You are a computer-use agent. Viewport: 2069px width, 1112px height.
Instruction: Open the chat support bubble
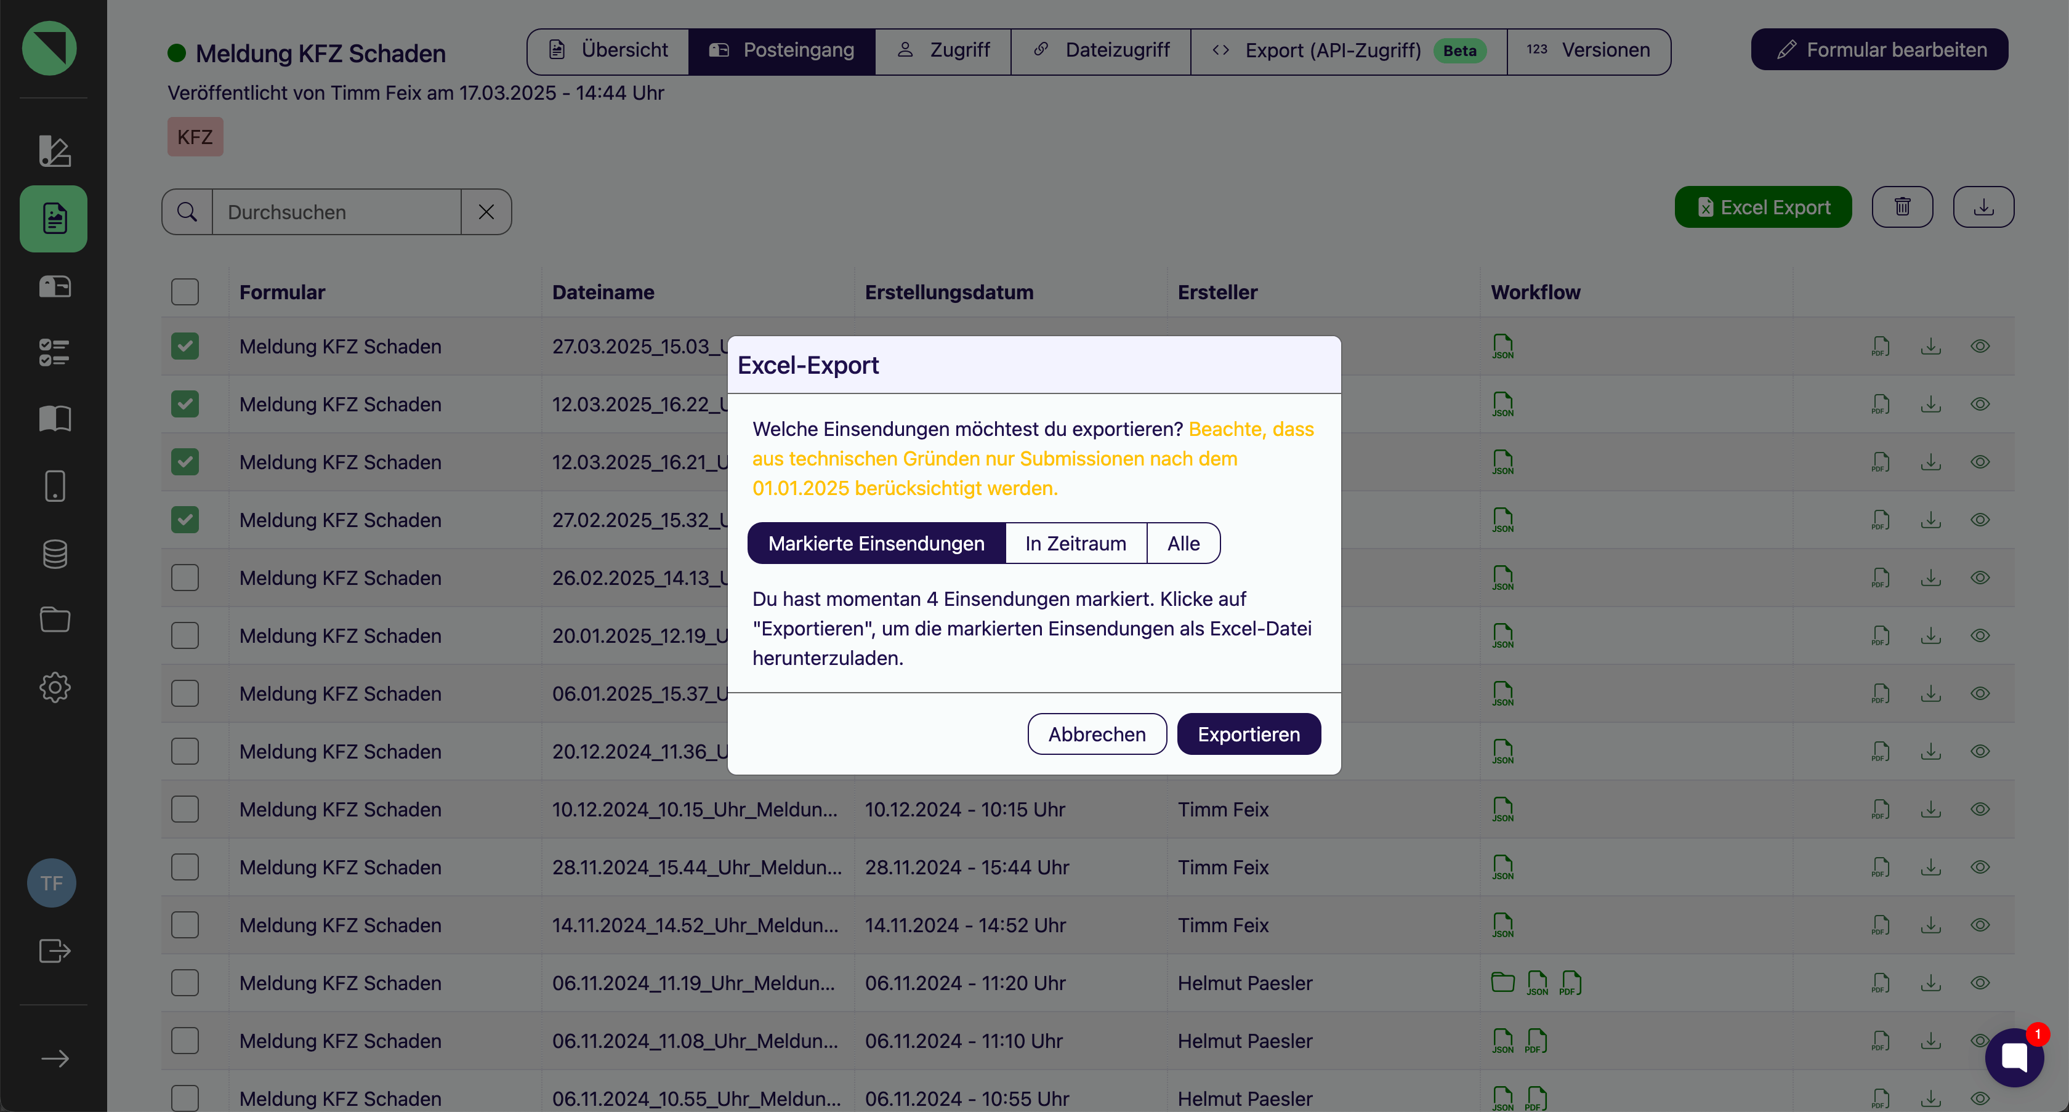tap(2014, 1057)
